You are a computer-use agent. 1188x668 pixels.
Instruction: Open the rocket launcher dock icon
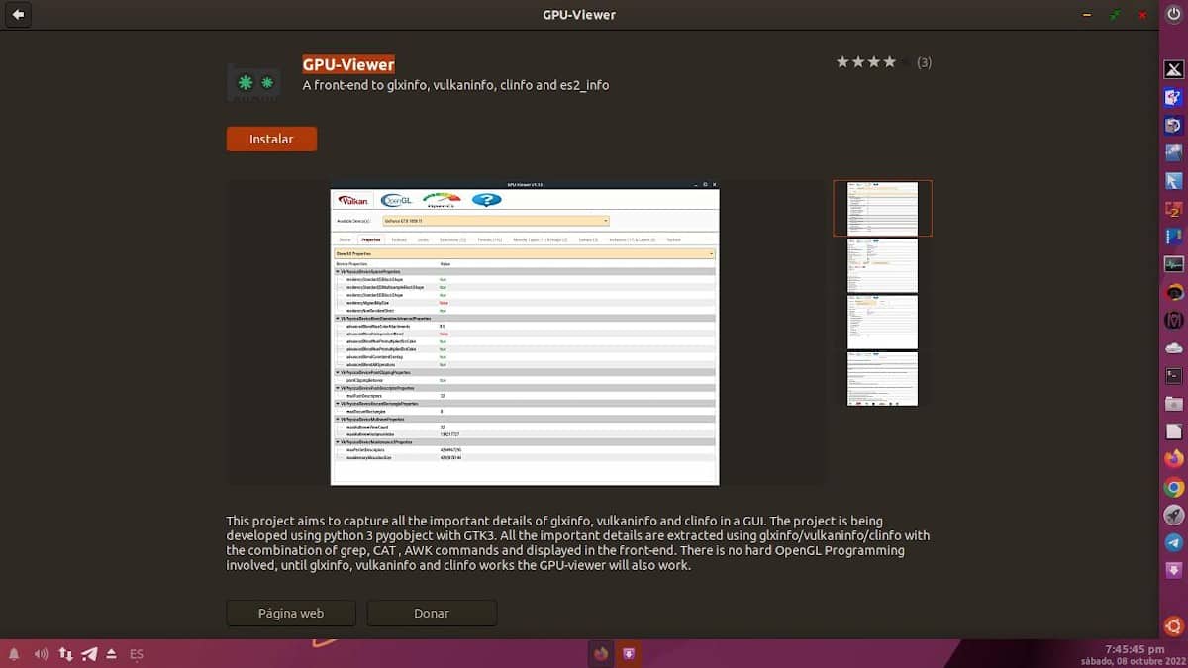point(1174,515)
